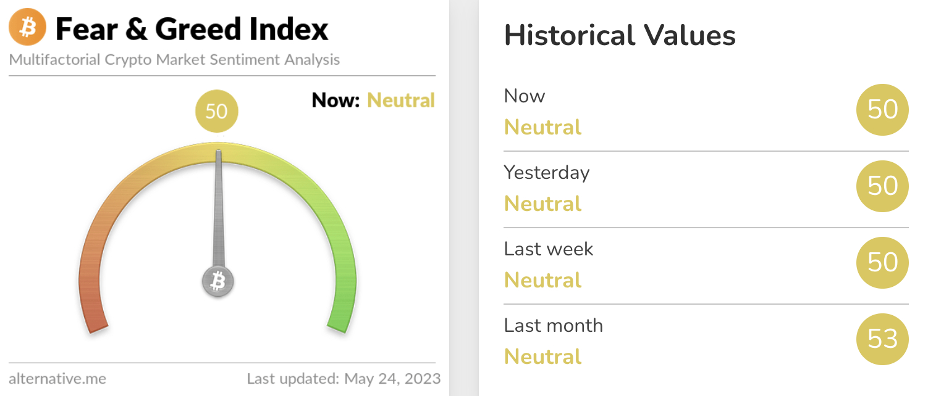Image resolution: width=928 pixels, height=396 pixels.
Task: Click the Multifactorial Crypto Market Sentiment subtitle
Action: pos(174,60)
